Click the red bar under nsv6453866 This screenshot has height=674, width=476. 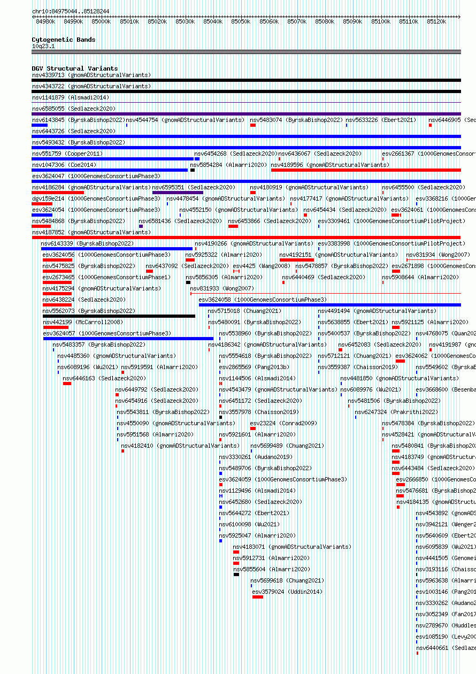click(x=233, y=226)
